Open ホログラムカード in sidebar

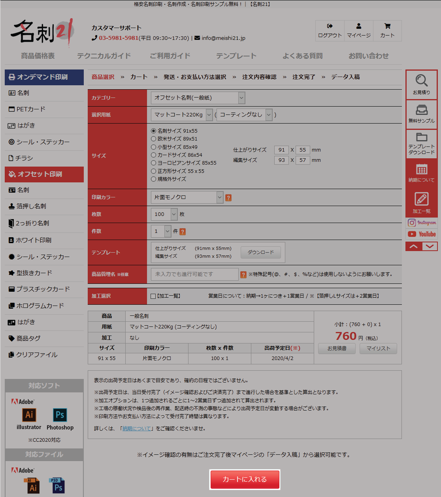click(44, 306)
